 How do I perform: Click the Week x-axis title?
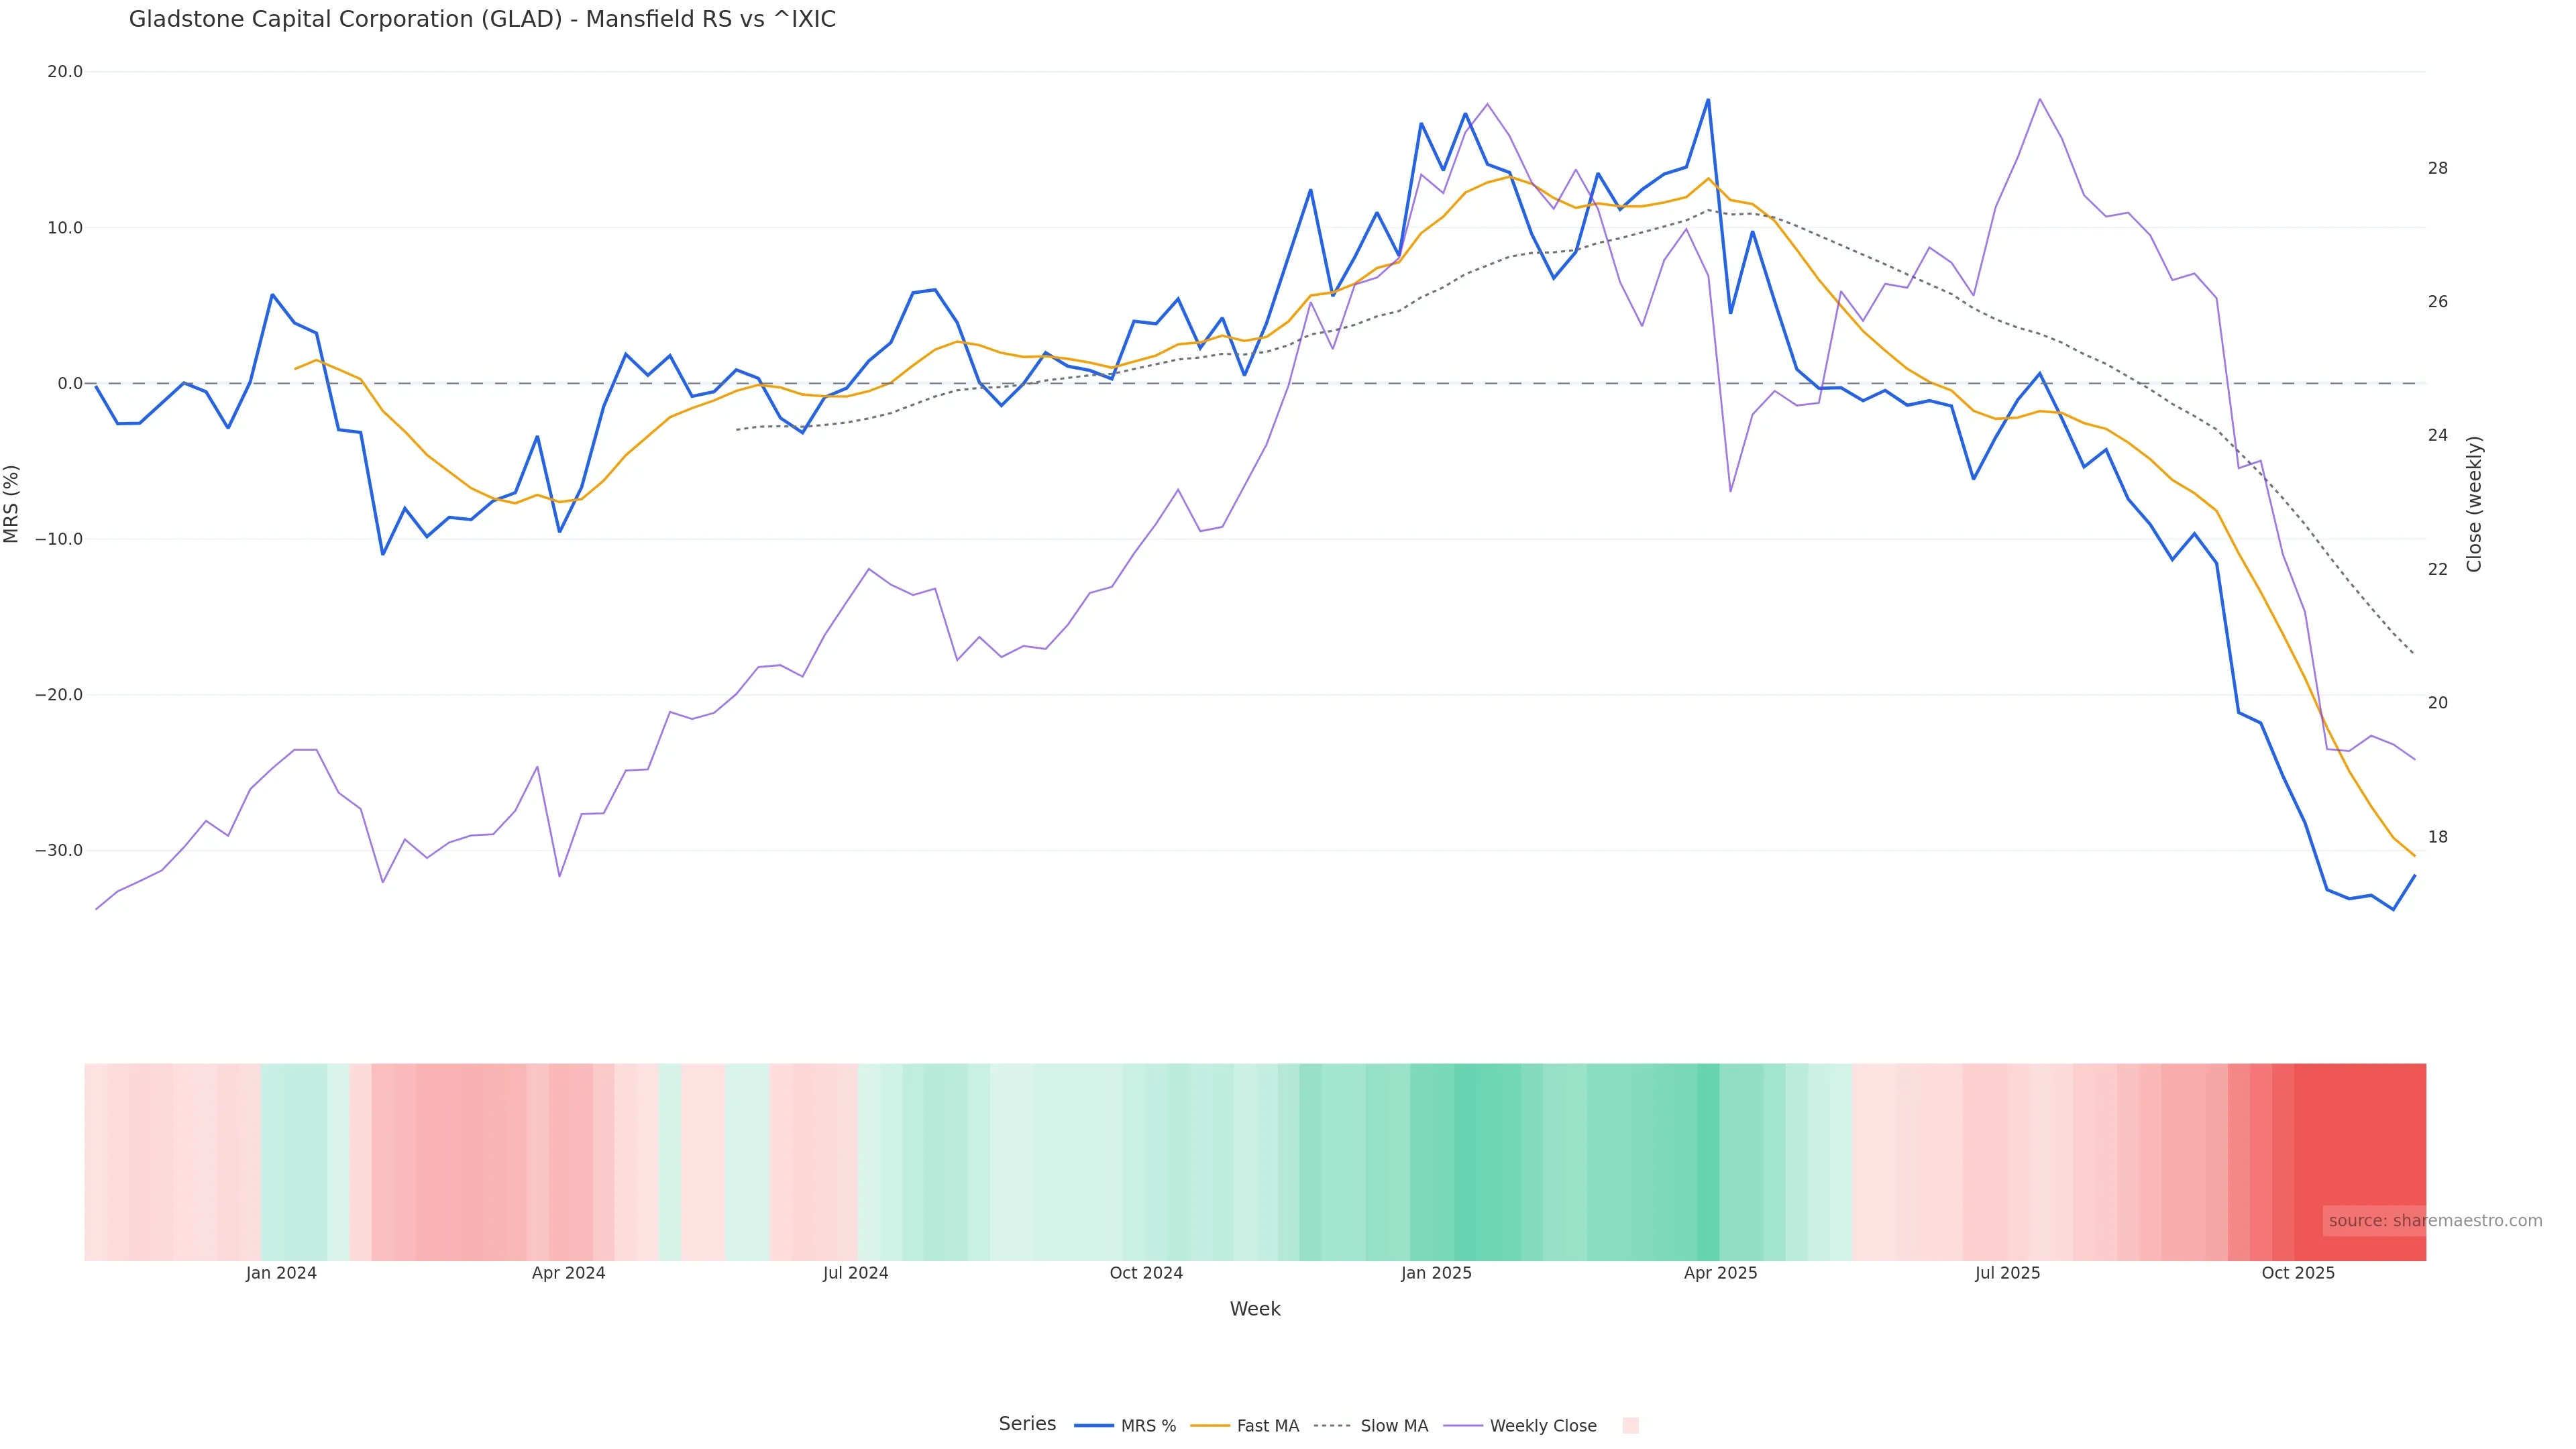[x=1255, y=1309]
